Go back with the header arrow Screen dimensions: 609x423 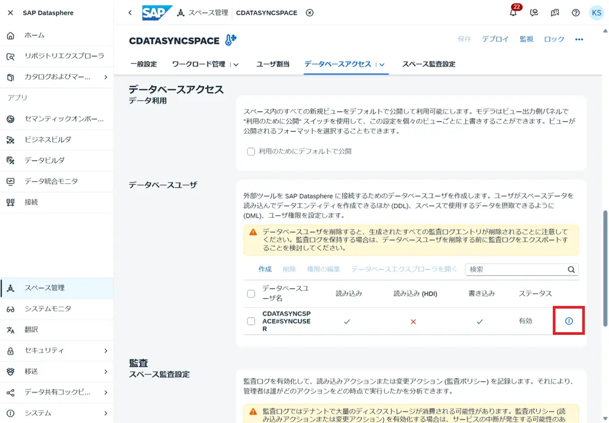point(130,13)
